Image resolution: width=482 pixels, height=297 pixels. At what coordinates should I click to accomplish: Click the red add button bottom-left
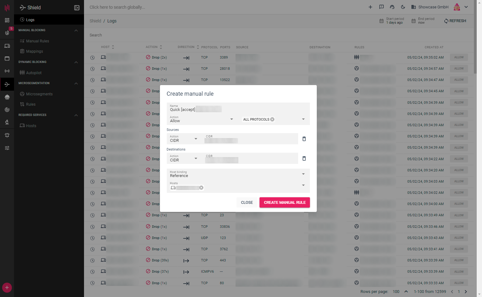coord(7,287)
